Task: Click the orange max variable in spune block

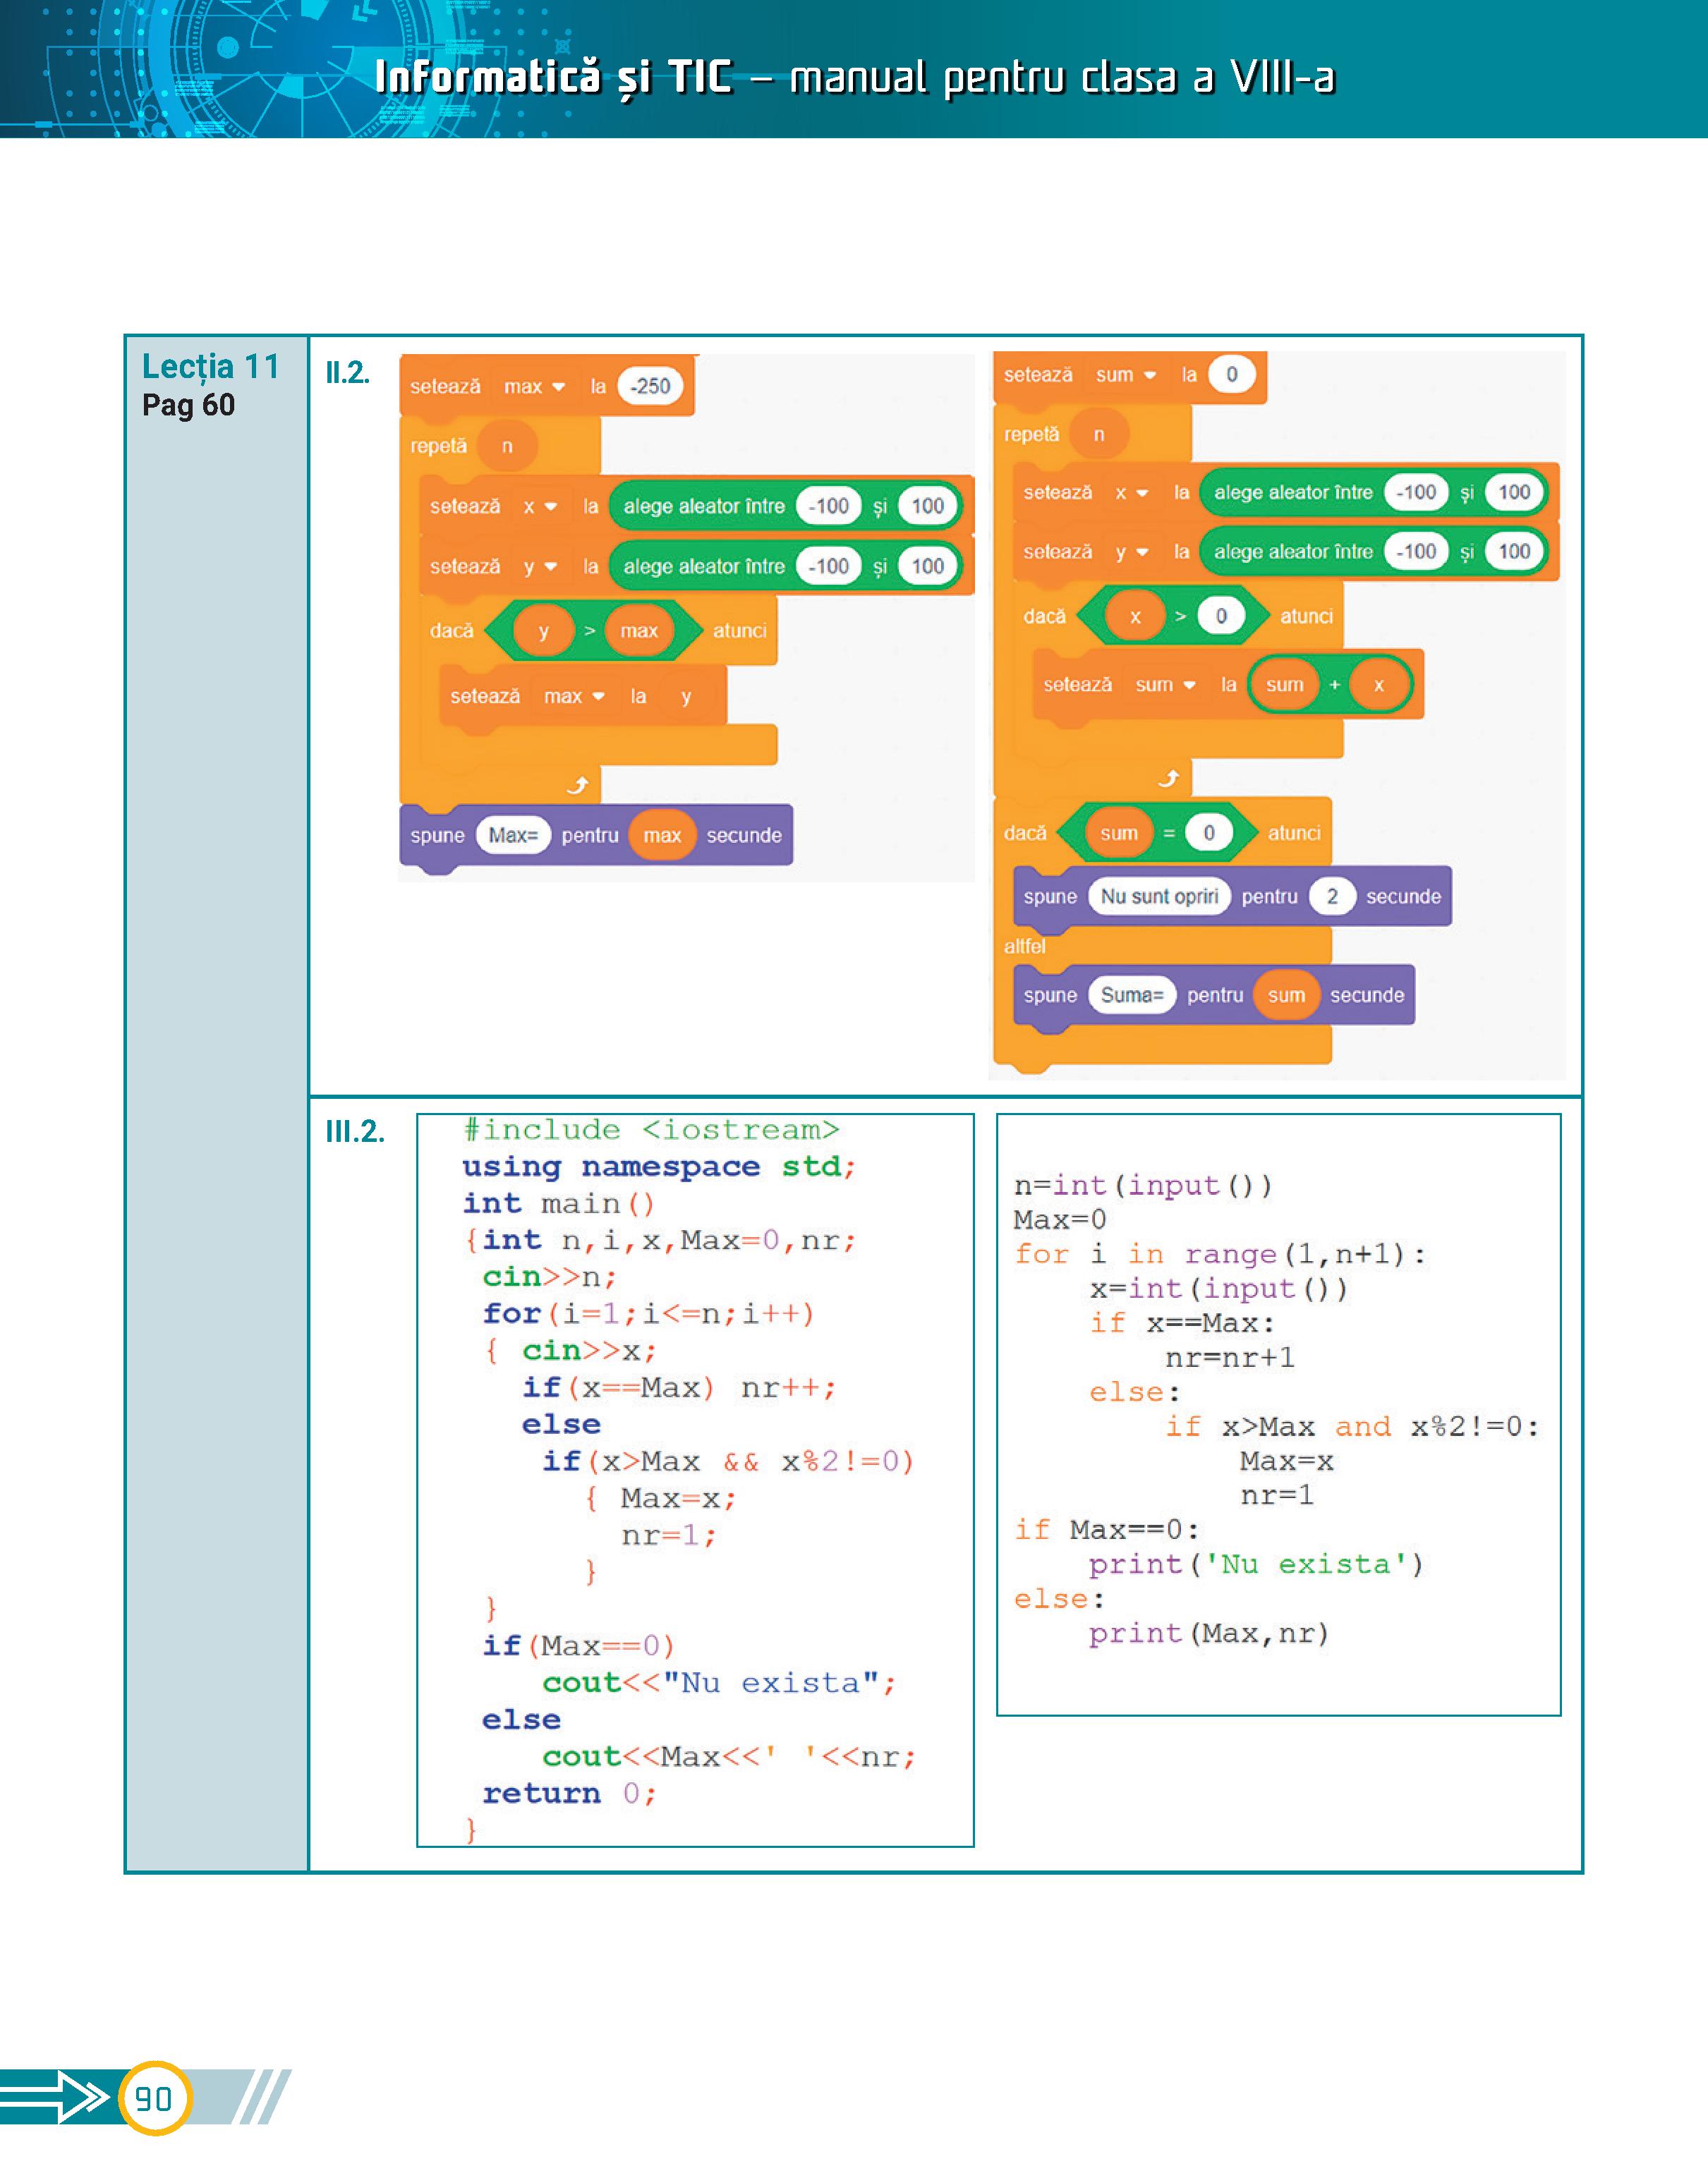Action: pyautogui.click(x=662, y=836)
